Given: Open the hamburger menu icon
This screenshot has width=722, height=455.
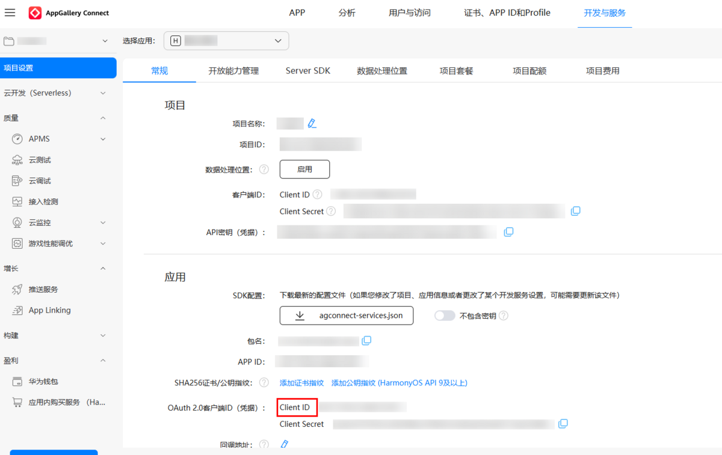Looking at the screenshot, I should [10, 13].
